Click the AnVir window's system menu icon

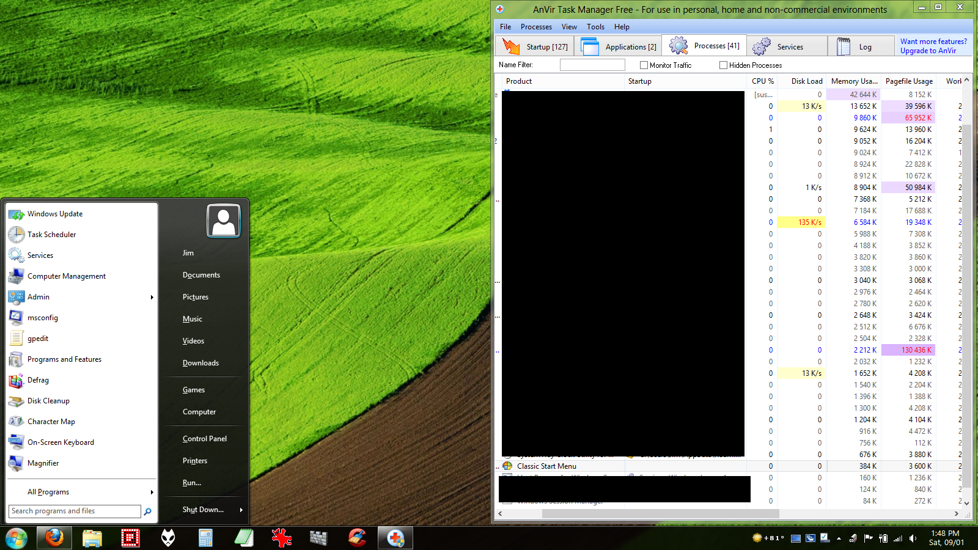500,9
